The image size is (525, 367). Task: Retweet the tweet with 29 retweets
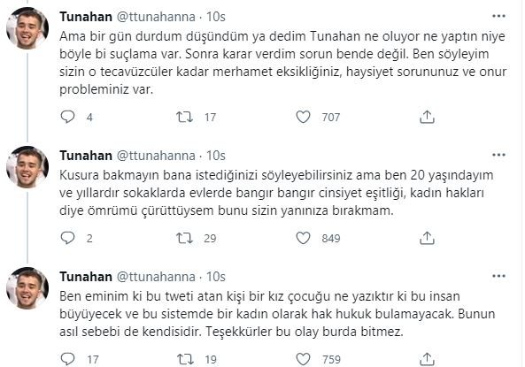184,238
